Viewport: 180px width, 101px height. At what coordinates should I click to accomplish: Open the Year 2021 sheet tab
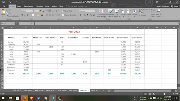[x=73, y=90]
